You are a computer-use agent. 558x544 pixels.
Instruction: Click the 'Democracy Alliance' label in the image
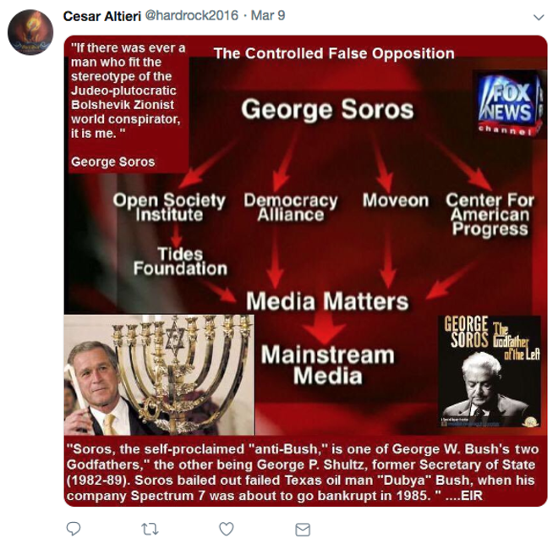(x=291, y=207)
